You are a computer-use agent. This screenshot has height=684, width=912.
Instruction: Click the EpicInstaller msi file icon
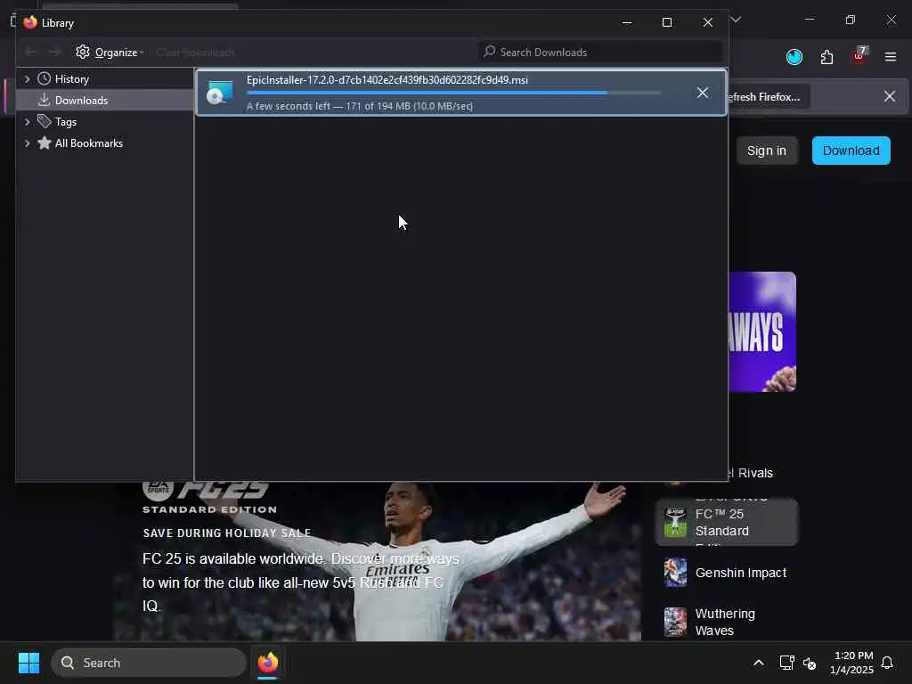pyautogui.click(x=220, y=93)
